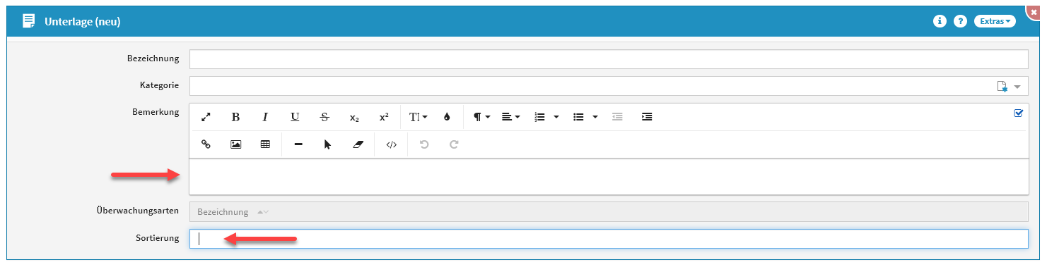This screenshot has height=267, width=1047.
Task: Toggle bold formatting in Bemerkung editor
Action: pos(236,117)
